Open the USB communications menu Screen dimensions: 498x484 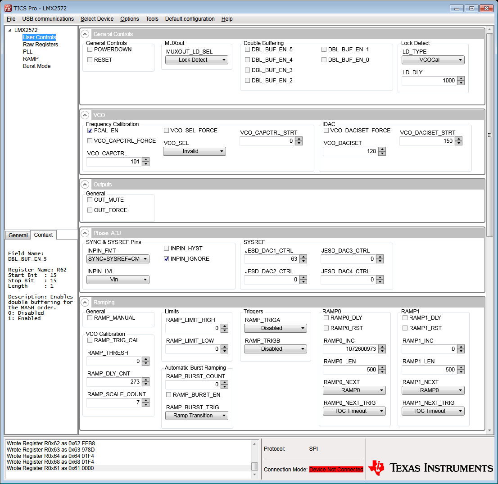48,19
